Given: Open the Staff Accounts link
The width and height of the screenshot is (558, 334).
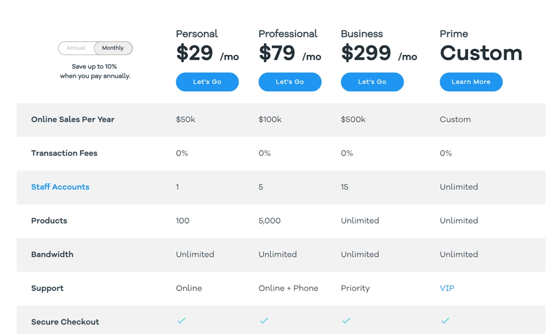Looking at the screenshot, I should coord(60,187).
